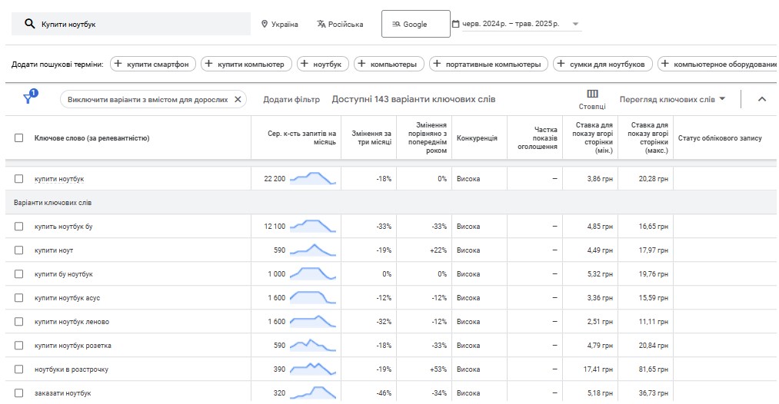
Task: Click plus icon on портативные компьютеры chip
Action: (438, 64)
